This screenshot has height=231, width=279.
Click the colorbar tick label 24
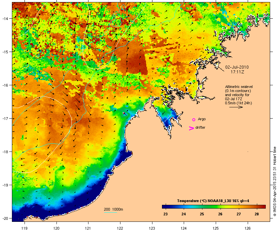coord(184,214)
